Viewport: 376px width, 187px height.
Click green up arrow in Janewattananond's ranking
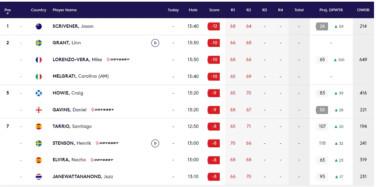336,177
